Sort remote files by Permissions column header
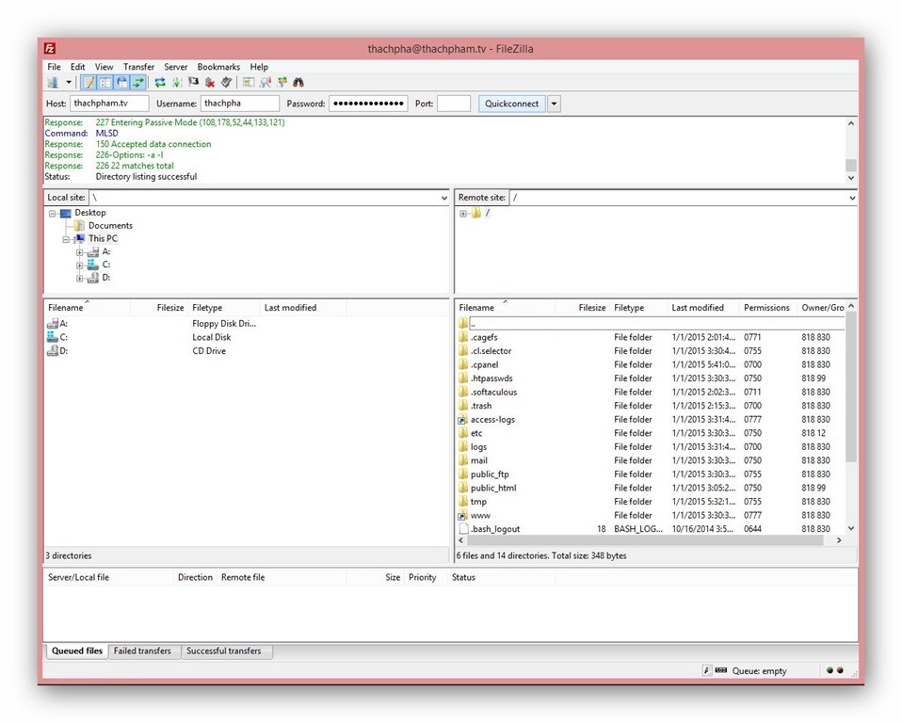This screenshot has height=723, width=902. click(766, 308)
